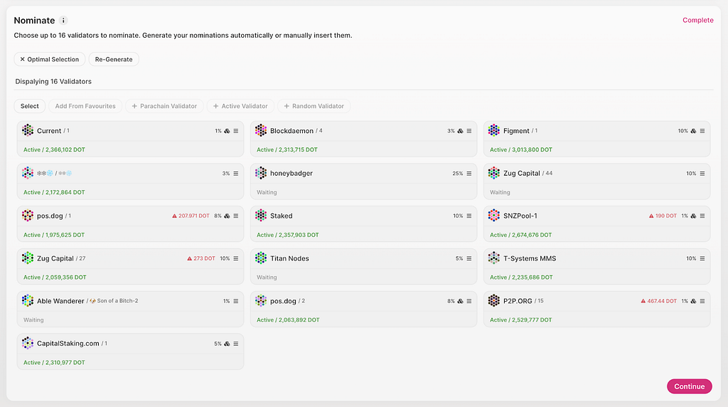Select the Staked validator name
Screen dimensions: 728x407
pyautogui.click(x=282, y=216)
